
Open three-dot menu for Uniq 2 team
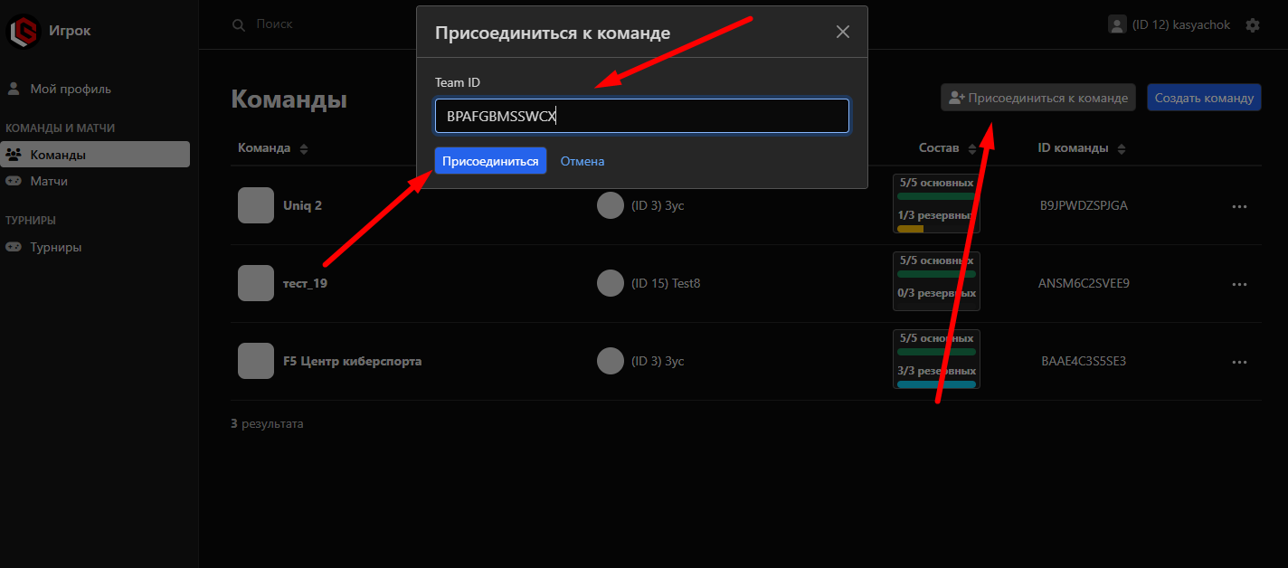(x=1239, y=206)
